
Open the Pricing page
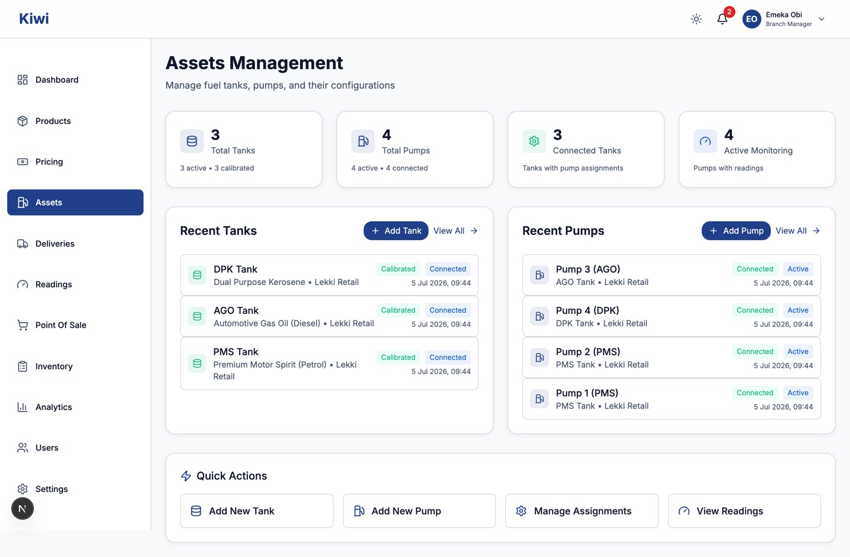click(x=75, y=162)
